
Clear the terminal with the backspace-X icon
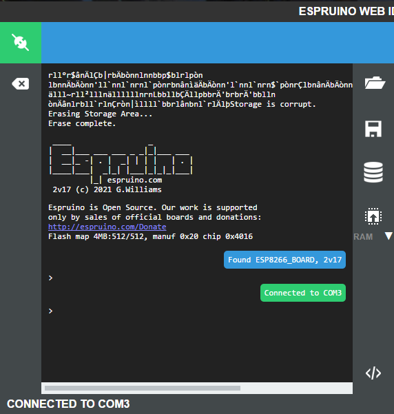click(21, 84)
